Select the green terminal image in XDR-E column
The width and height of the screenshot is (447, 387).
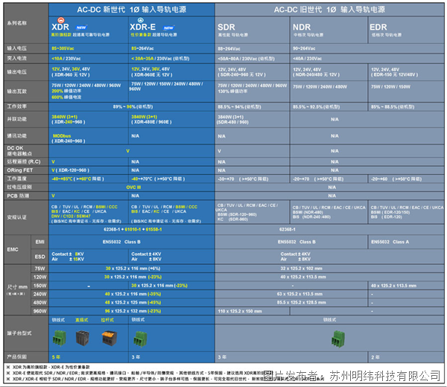point(140,339)
